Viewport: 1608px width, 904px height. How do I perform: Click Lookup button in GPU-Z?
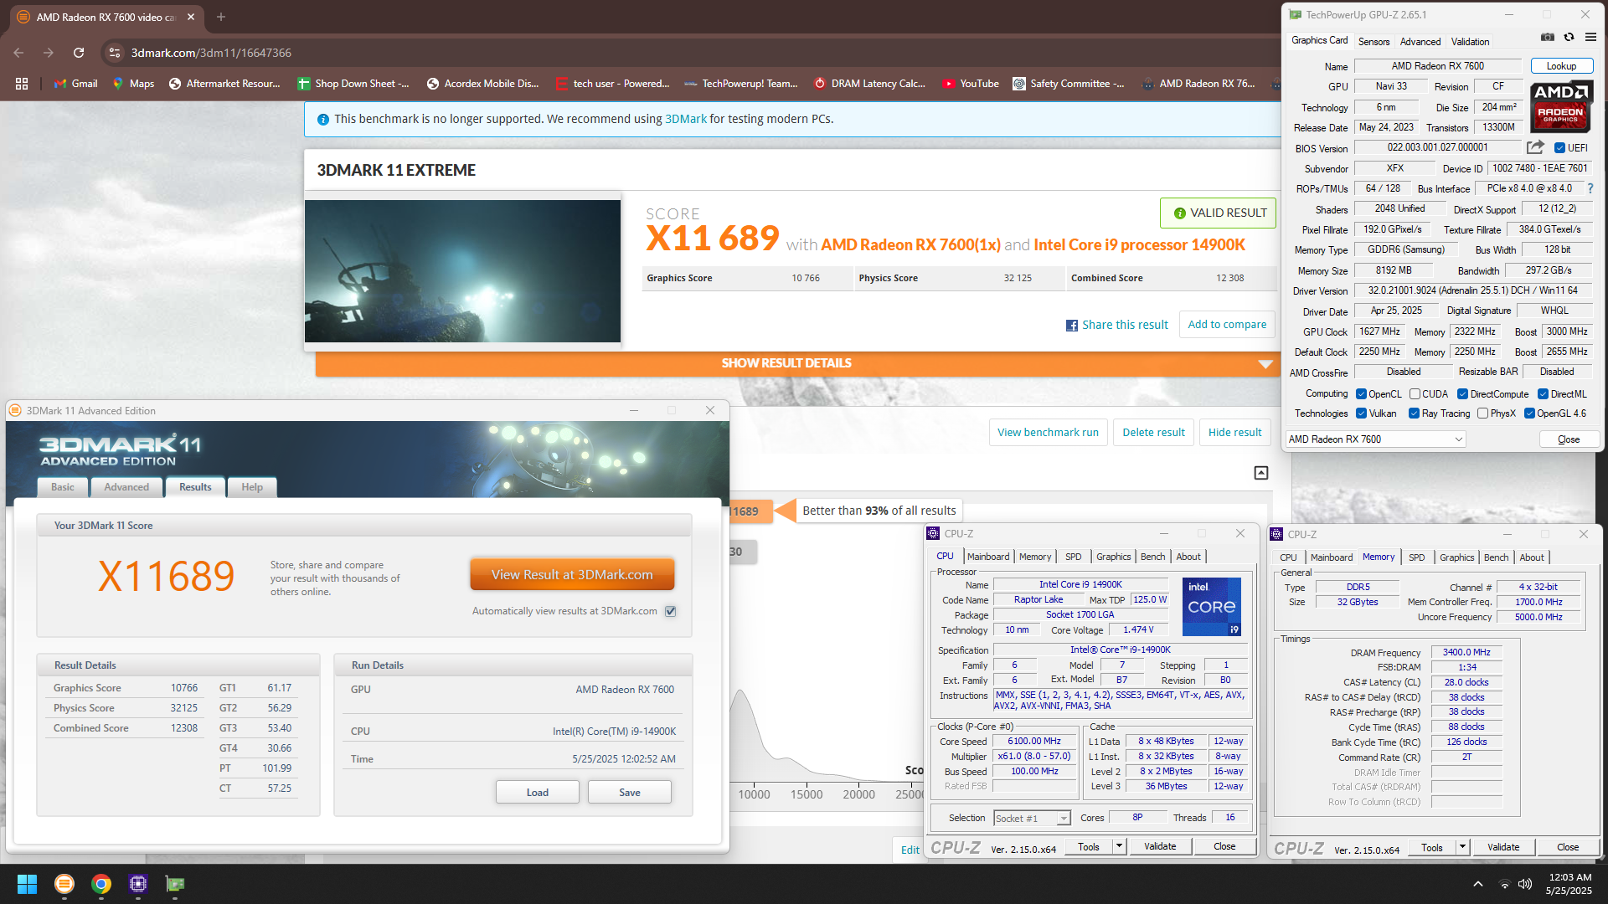(x=1561, y=66)
